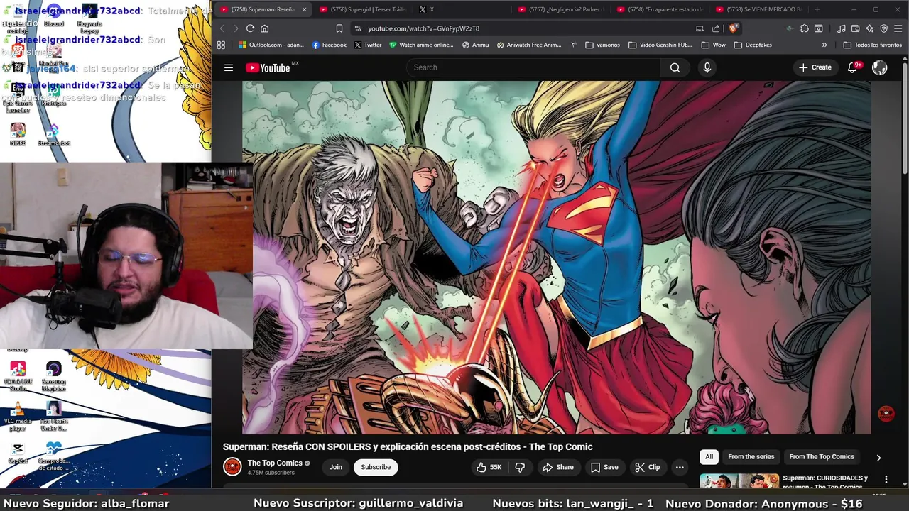Open the browser home page
The width and height of the screenshot is (909, 511).
265,28
